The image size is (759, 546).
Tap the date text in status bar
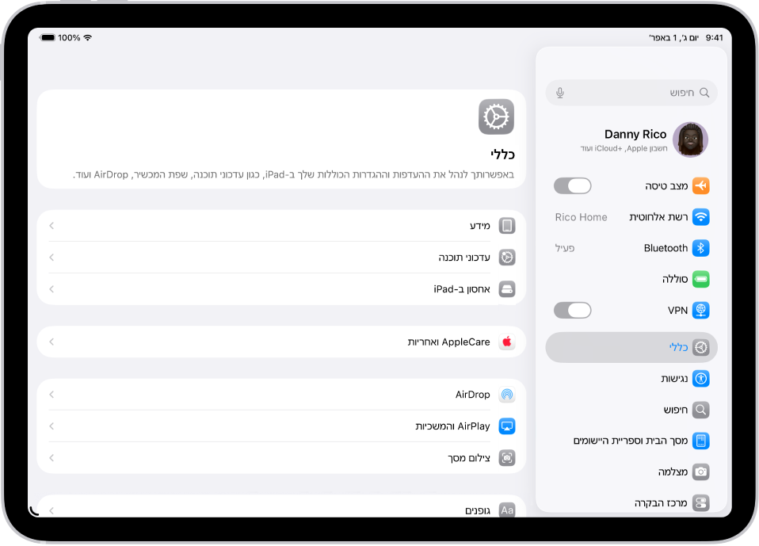pos(673,38)
